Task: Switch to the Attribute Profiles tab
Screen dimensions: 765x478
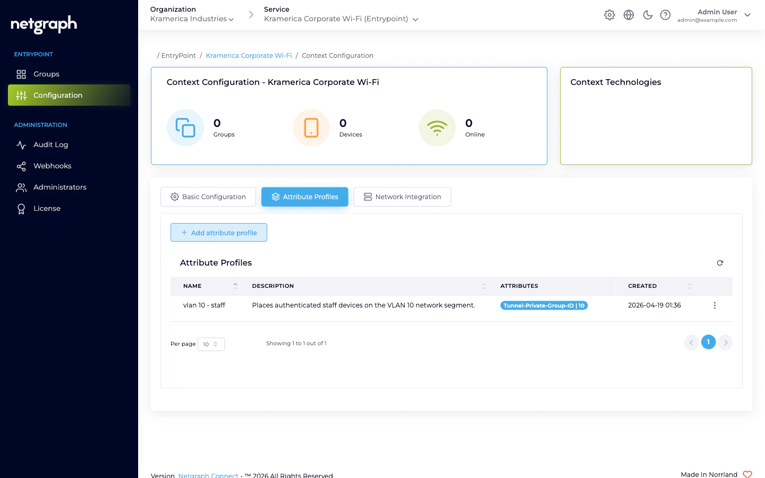Action: 305,197
